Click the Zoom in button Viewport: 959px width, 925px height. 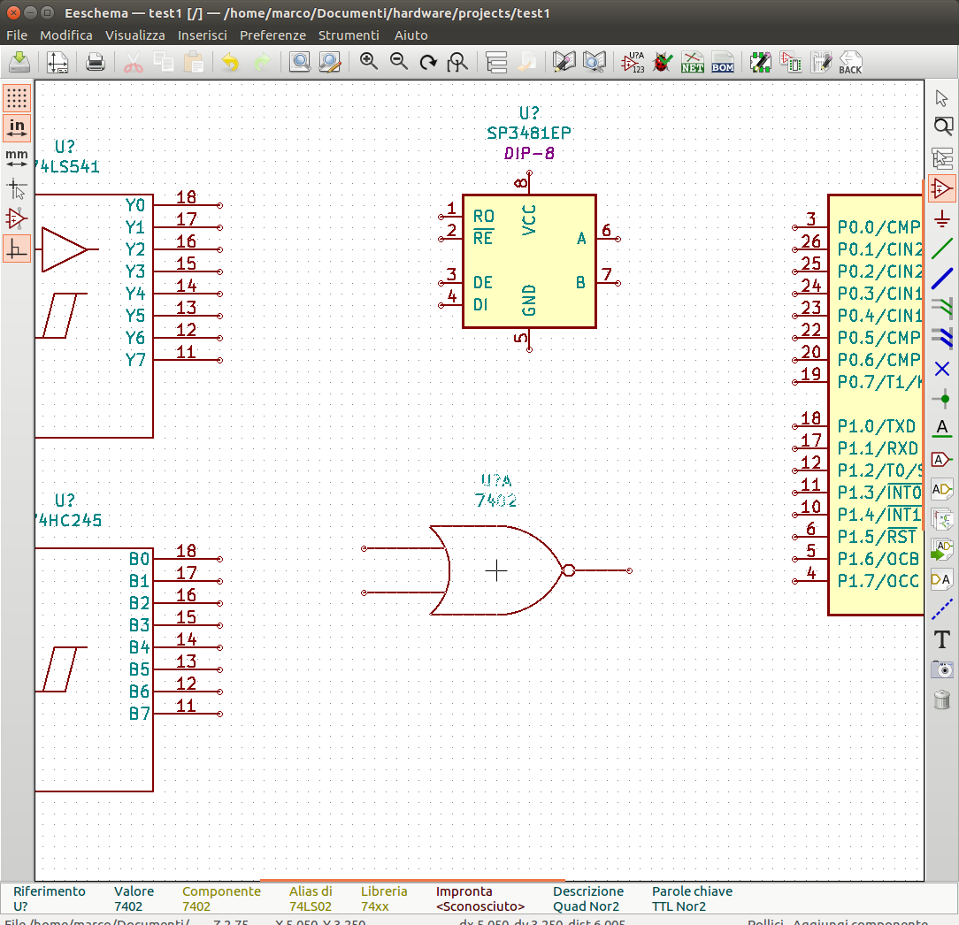[369, 63]
